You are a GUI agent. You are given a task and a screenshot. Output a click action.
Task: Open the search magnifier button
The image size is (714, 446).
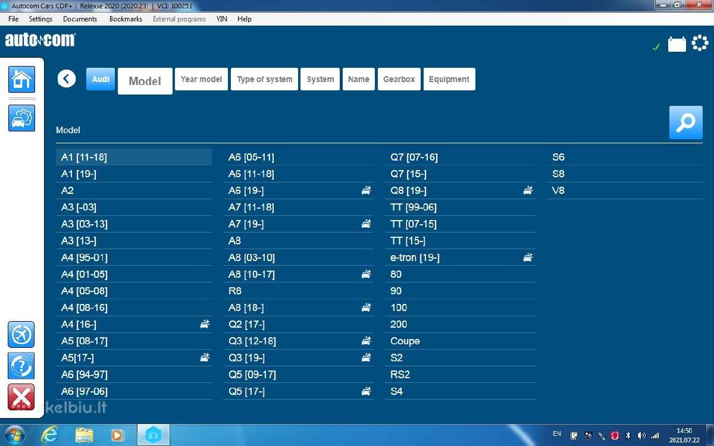coord(685,123)
